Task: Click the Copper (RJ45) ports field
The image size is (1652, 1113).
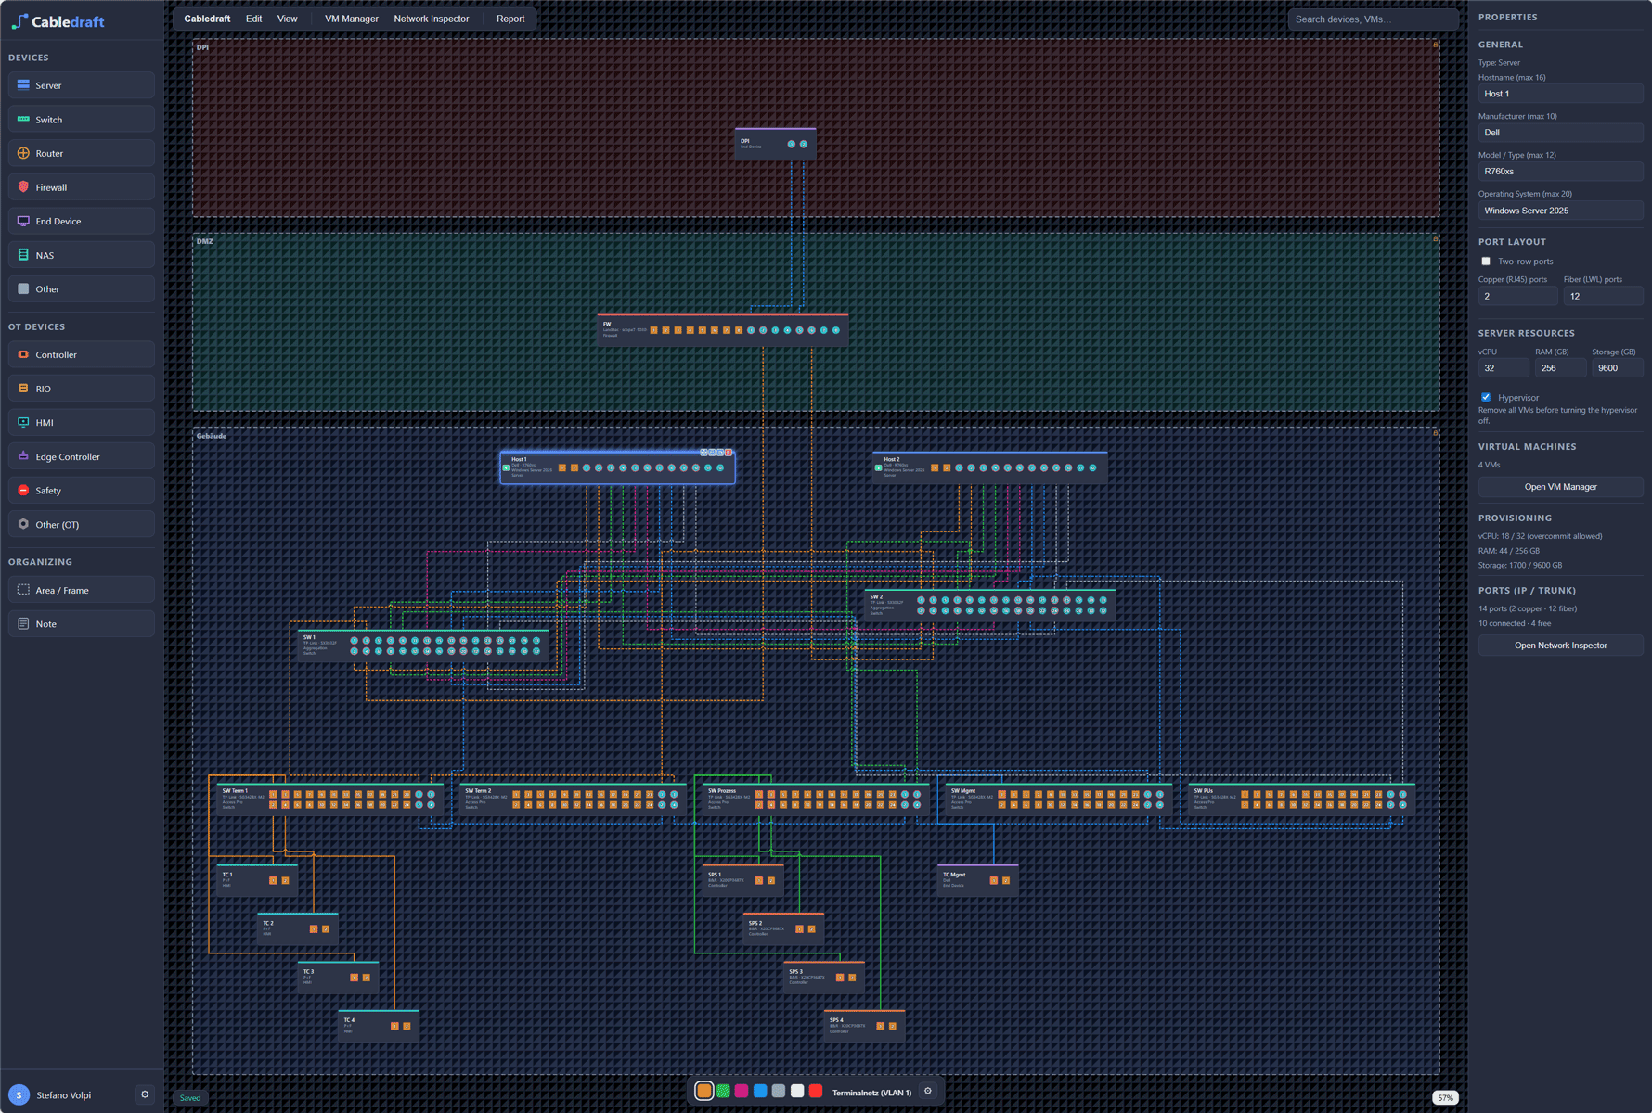Action: point(1517,297)
